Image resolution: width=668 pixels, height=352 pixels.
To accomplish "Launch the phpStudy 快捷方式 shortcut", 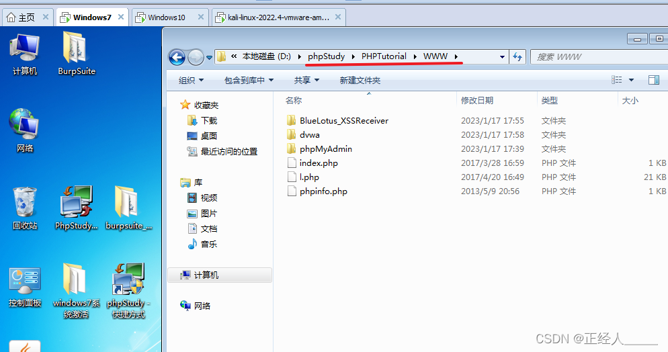I will pyautogui.click(x=128, y=291).
